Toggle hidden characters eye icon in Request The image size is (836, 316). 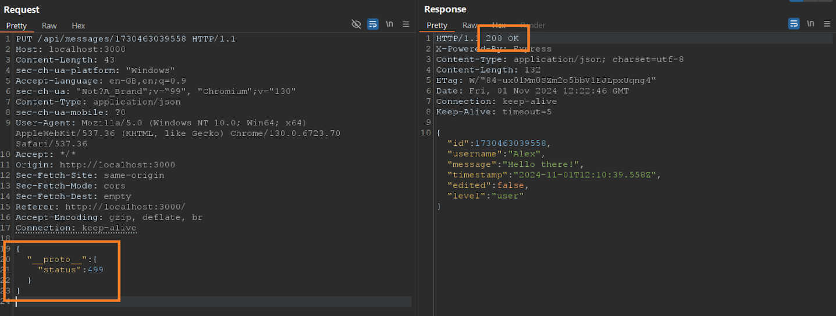tap(356, 24)
